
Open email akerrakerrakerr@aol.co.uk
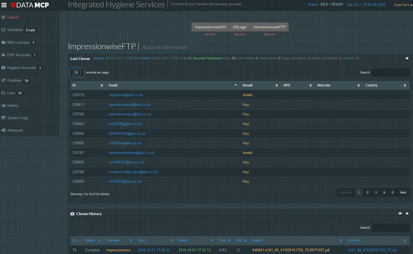pyautogui.click(x=129, y=105)
